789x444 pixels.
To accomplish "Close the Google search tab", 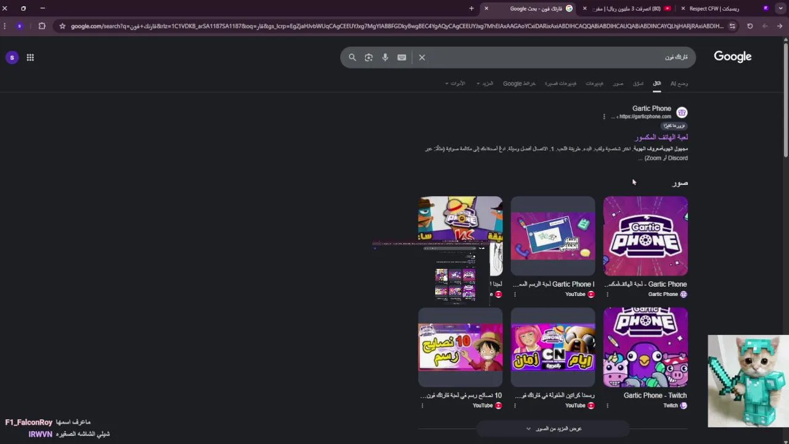I will pyautogui.click(x=486, y=9).
